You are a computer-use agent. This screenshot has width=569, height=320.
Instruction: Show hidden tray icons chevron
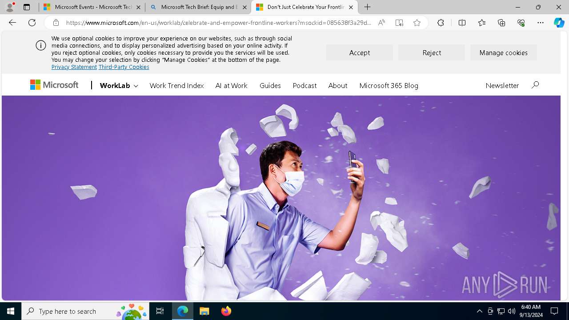tap(479, 311)
